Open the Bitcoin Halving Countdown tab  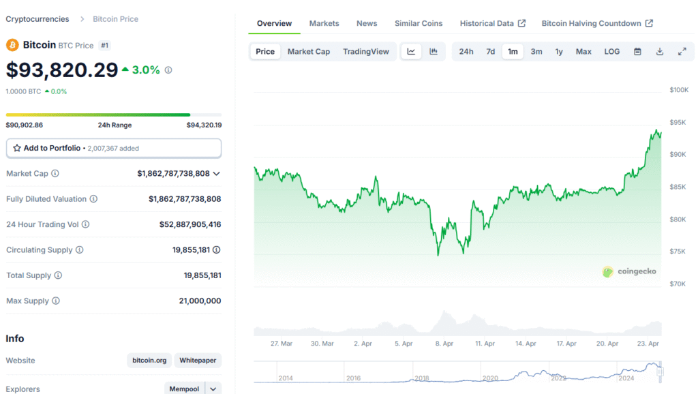coord(597,23)
